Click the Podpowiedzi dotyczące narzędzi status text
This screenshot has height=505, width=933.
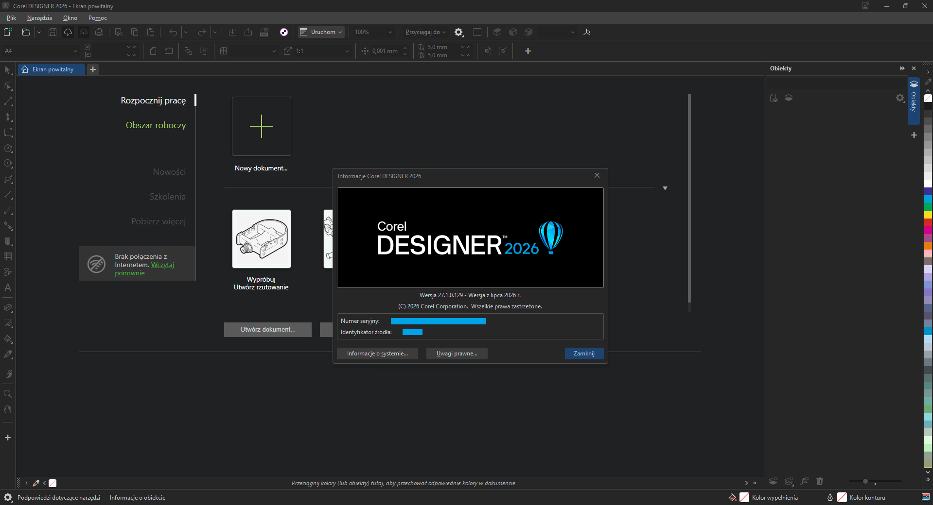click(59, 498)
